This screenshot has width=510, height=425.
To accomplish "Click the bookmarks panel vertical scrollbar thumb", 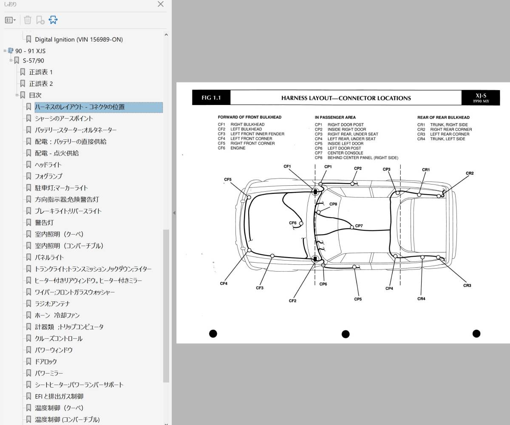I will pyautogui.click(x=166, y=306).
